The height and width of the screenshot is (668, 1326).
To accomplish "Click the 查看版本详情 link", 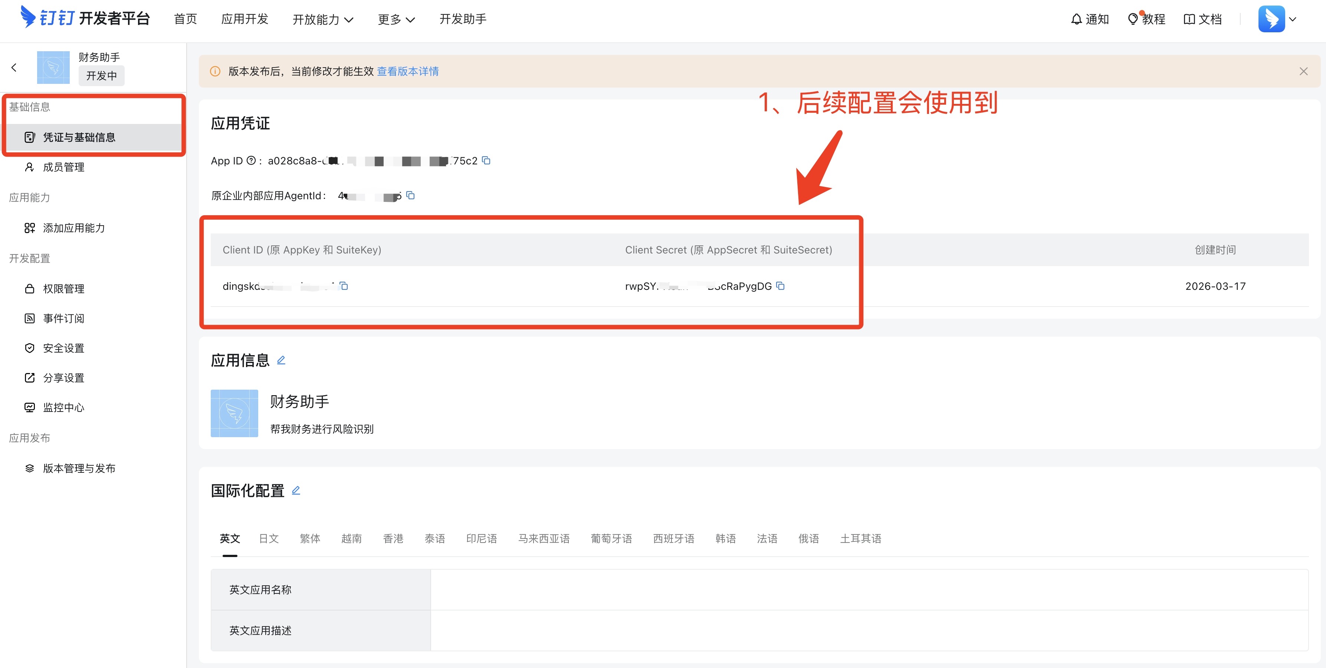I will pos(408,71).
